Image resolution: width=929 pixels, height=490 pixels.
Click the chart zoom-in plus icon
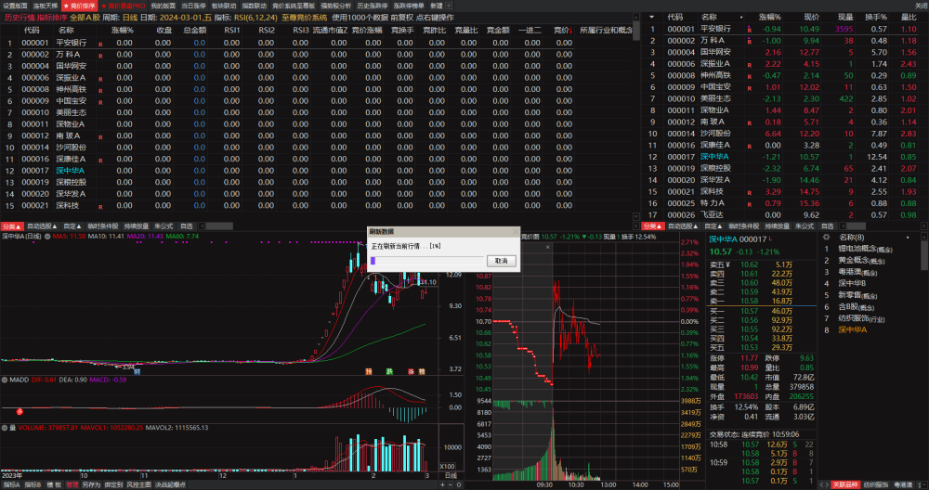[x=441, y=484]
